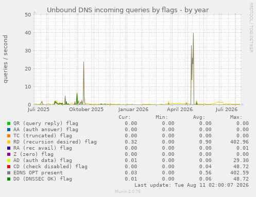Click the CD check disabled red swatch
256x197 pixels.
pos(9,167)
